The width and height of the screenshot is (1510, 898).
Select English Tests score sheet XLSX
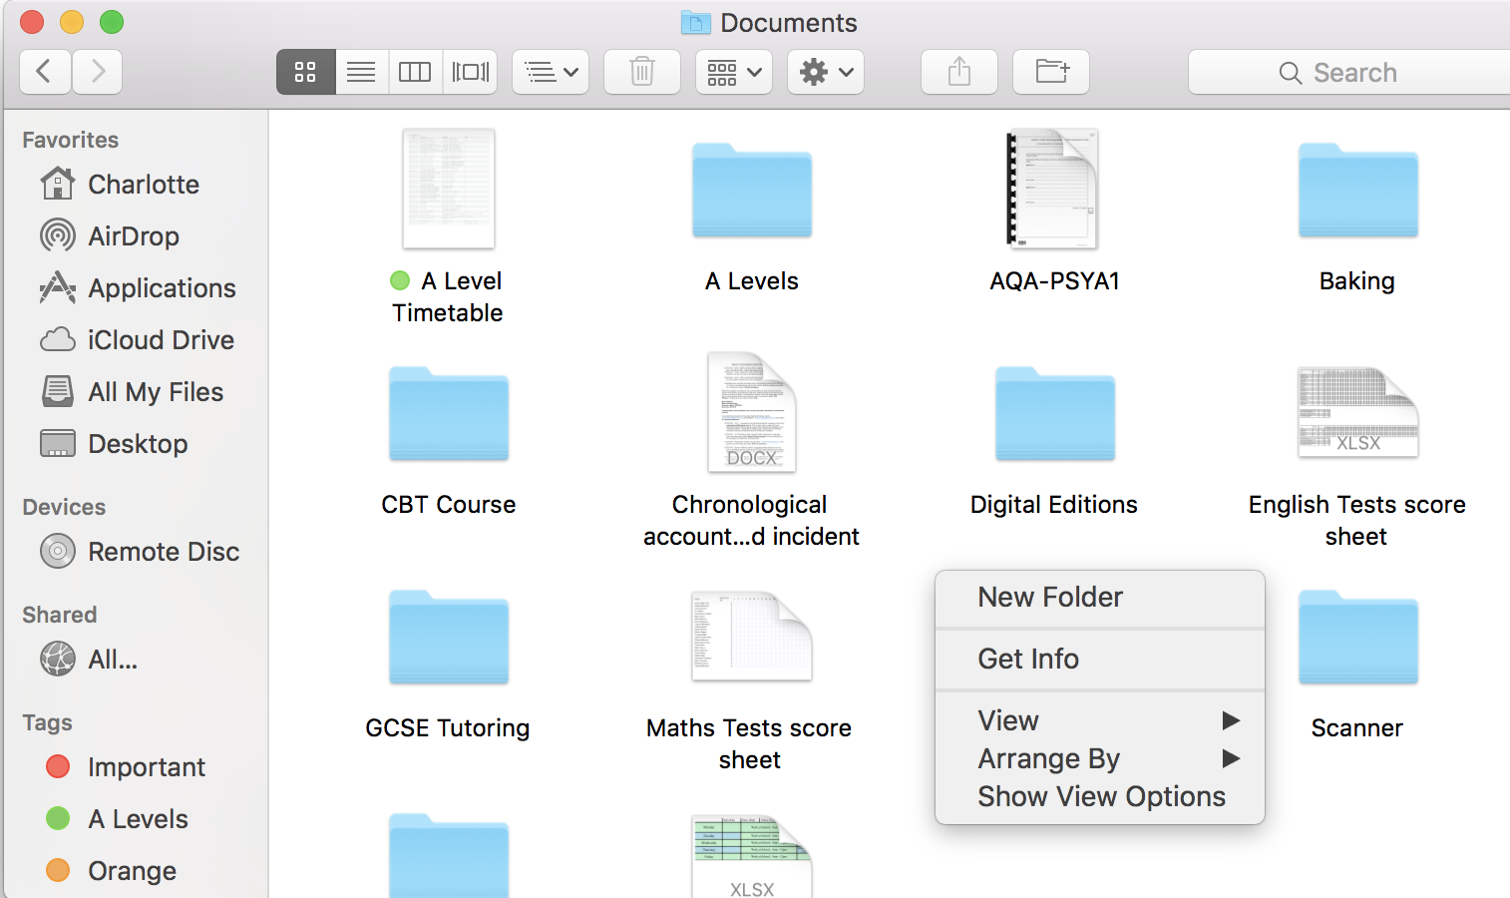(x=1357, y=412)
